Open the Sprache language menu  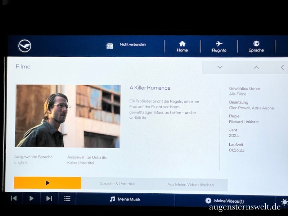coord(256,47)
